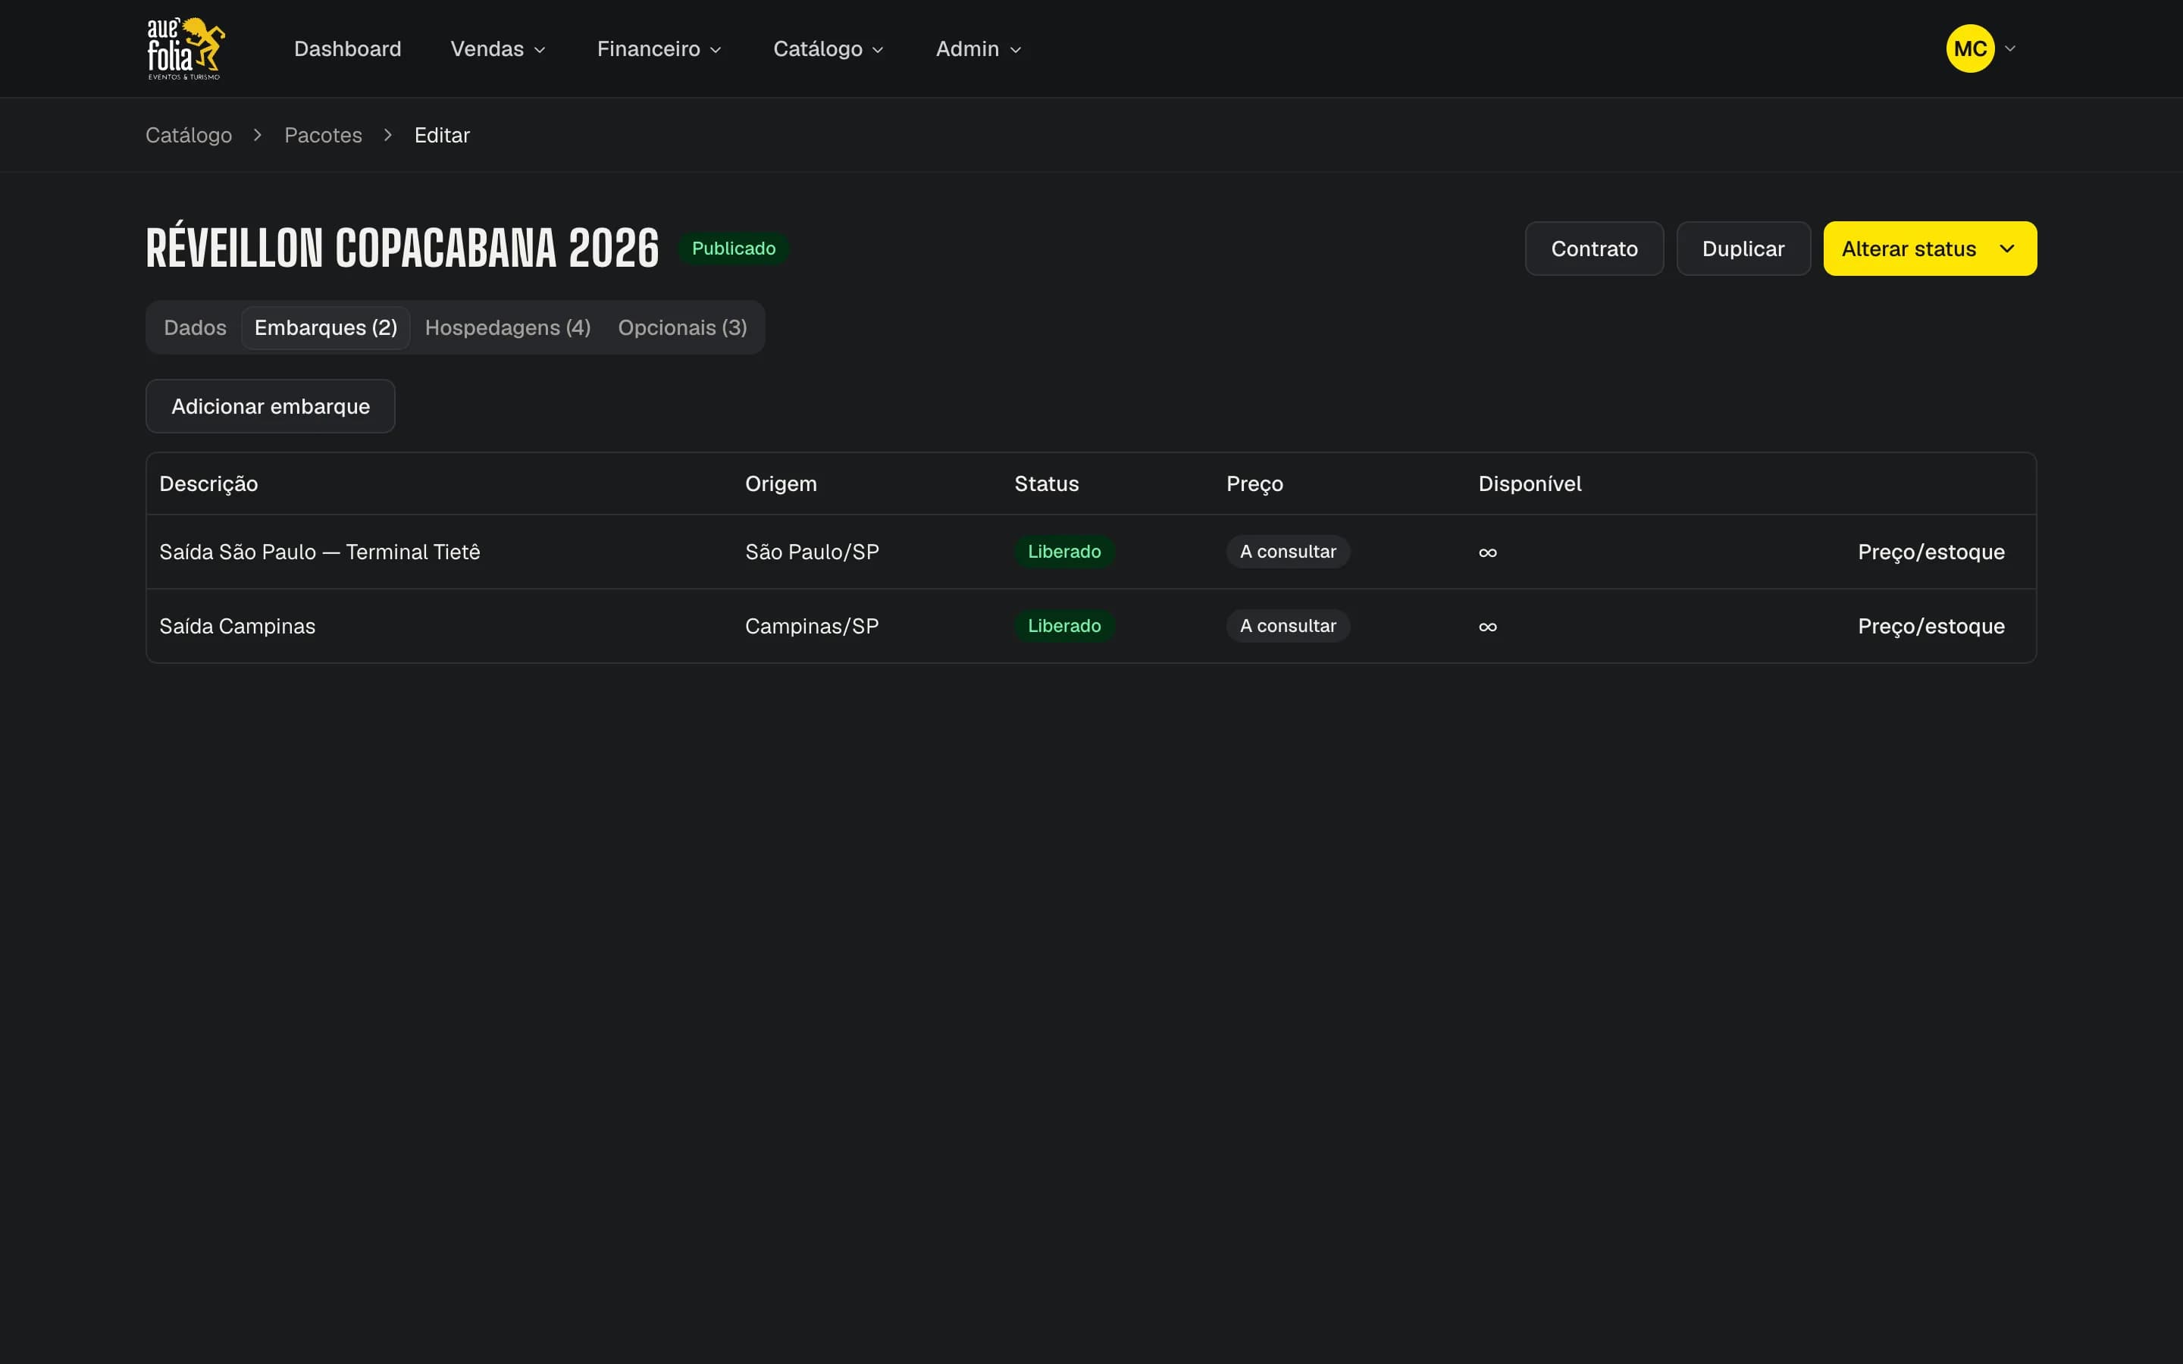Open the Financeiro dropdown menu
This screenshot has height=1364, width=2183.
tap(659, 48)
